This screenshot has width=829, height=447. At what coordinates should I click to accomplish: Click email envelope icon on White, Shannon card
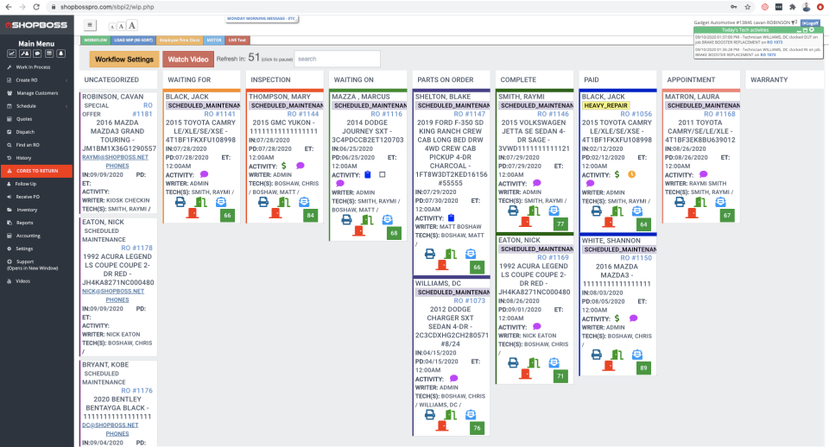click(x=637, y=355)
